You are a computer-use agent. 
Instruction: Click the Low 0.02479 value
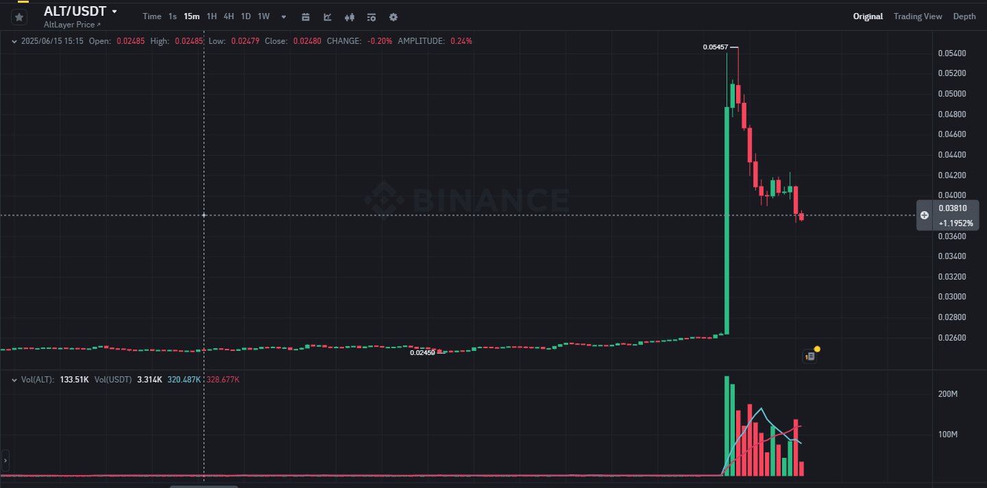245,41
